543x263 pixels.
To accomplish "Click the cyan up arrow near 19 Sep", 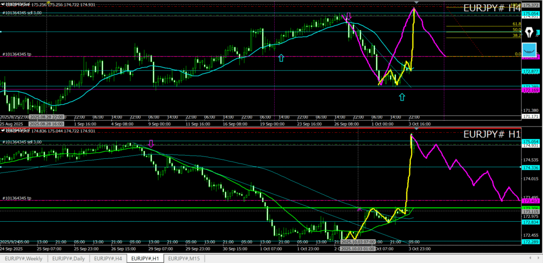I will tap(281, 58).
